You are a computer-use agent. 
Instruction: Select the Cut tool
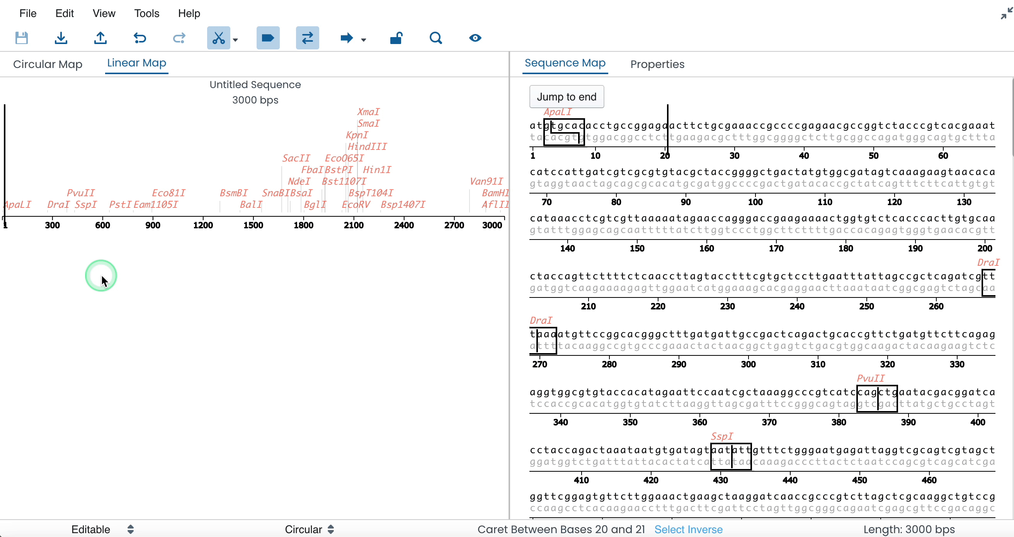pyautogui.click(x=219, y=38)
